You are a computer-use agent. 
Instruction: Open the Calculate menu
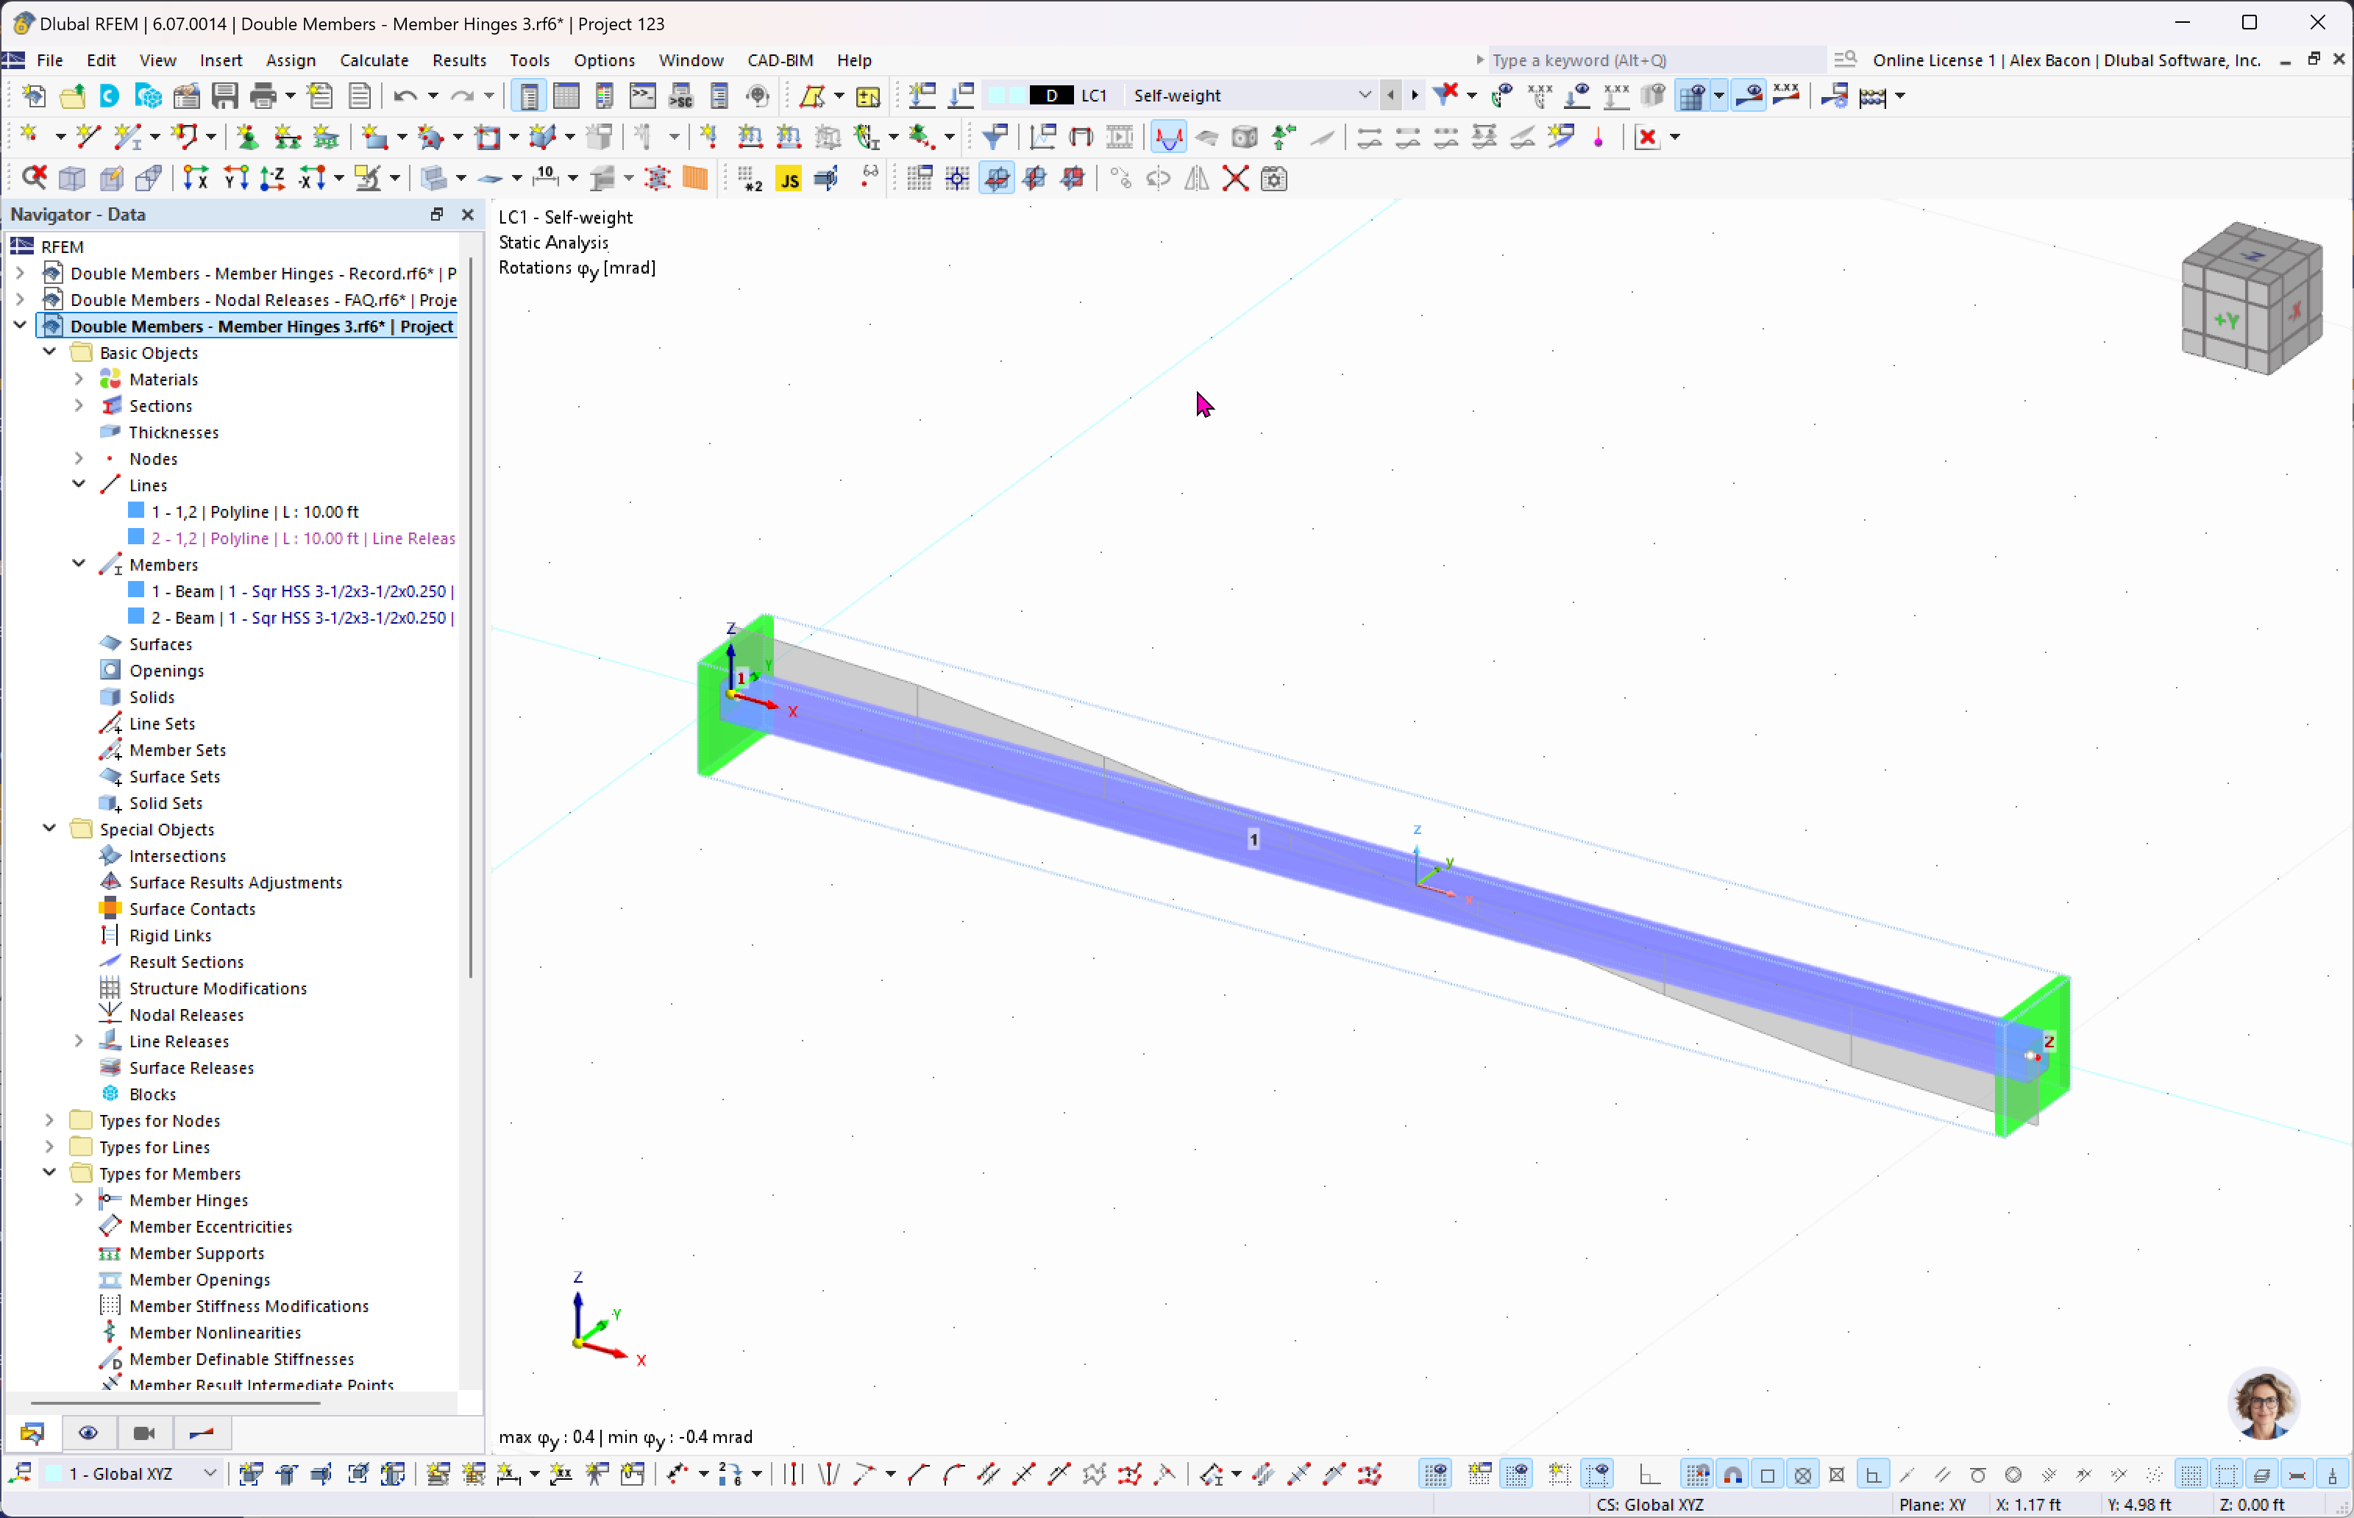coord(374,60)
